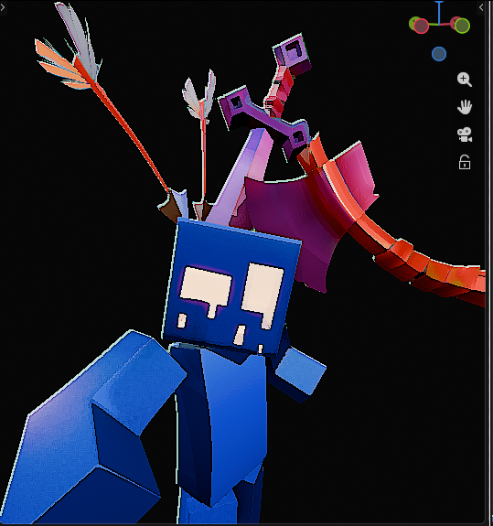Click the blue circle on the navigation gizmo
This screenshot has width=493, height=526.
439,54
